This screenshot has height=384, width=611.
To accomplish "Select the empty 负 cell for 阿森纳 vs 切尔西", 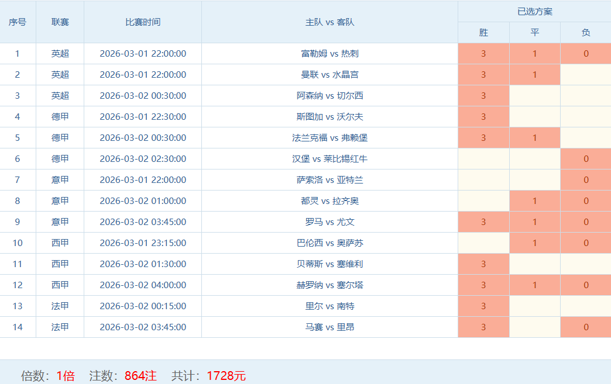I will [585, 96].
